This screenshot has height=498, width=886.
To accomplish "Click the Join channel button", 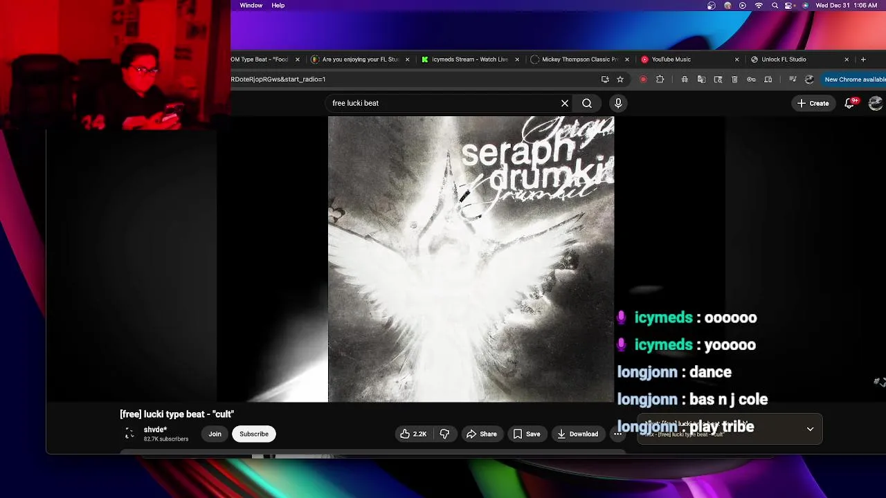I will [215, 434].
